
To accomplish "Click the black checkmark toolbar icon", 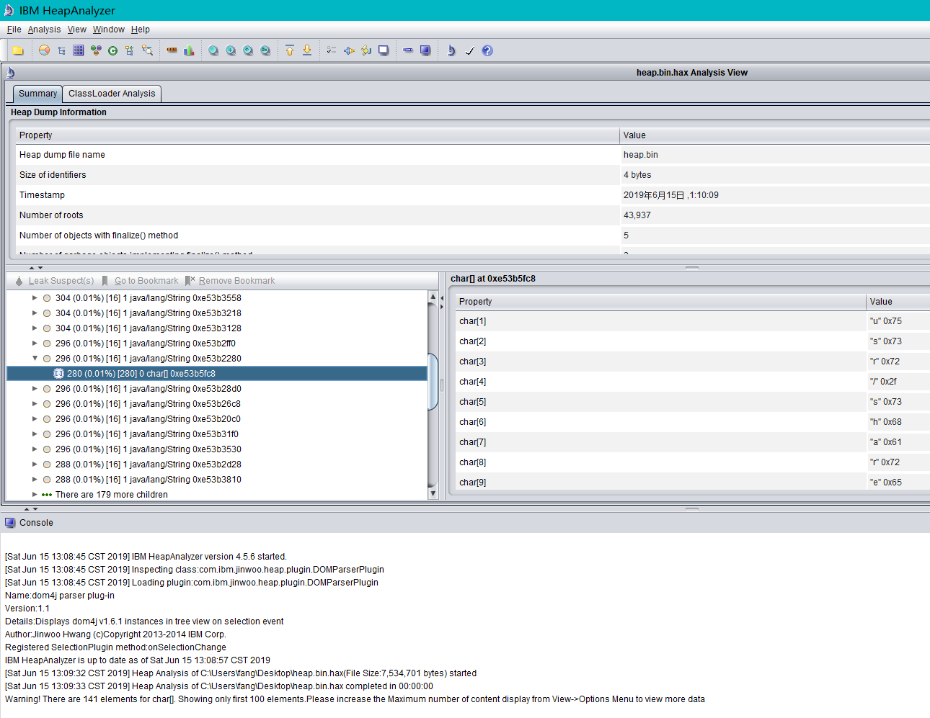I will (470, 50).
